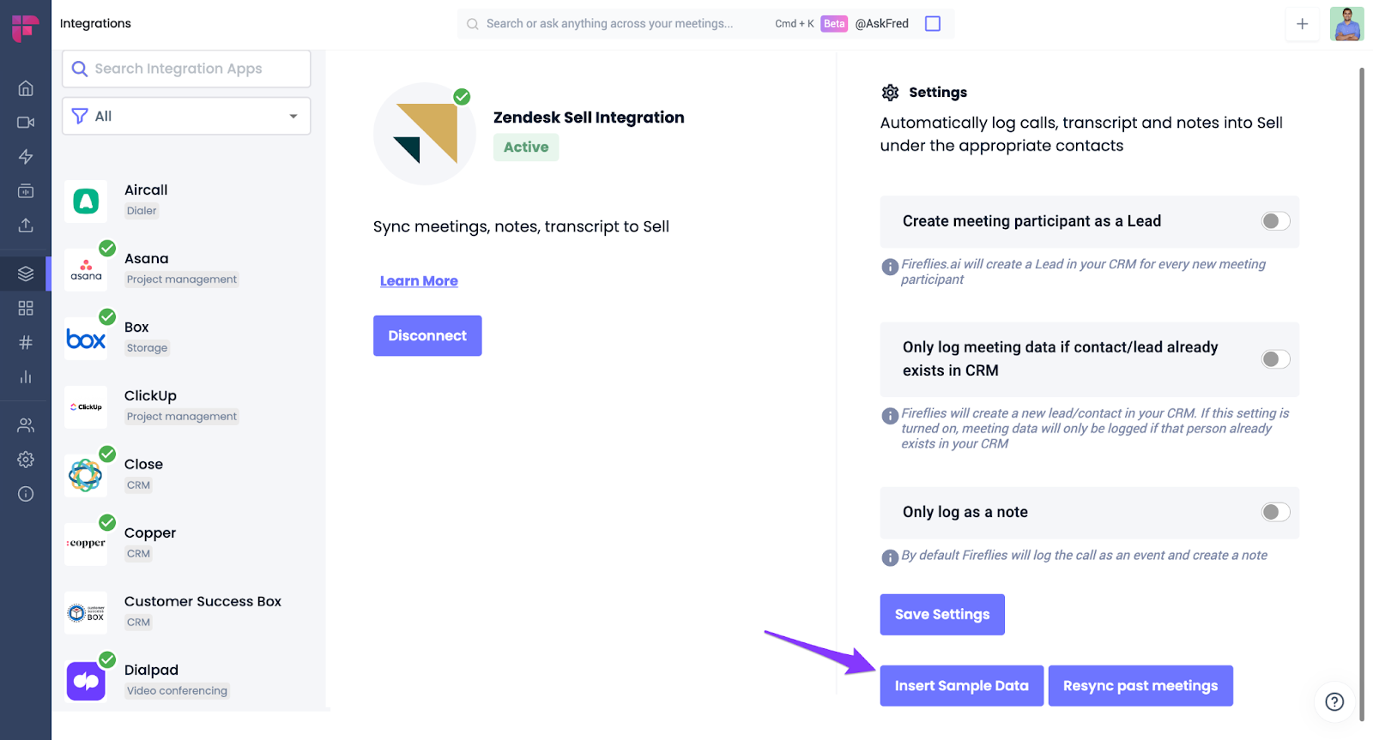The image size is (1373, 740).
Task: Click the upload icon in sidebar
Action: tap(26, 226)
